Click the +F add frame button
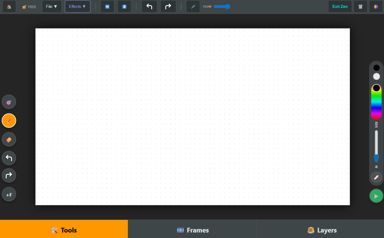This screenshot has height=238, width=384. (9, 195)
